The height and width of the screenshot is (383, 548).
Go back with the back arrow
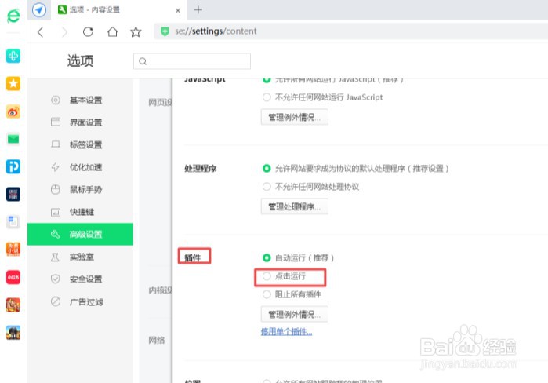[x=41, y=32]
